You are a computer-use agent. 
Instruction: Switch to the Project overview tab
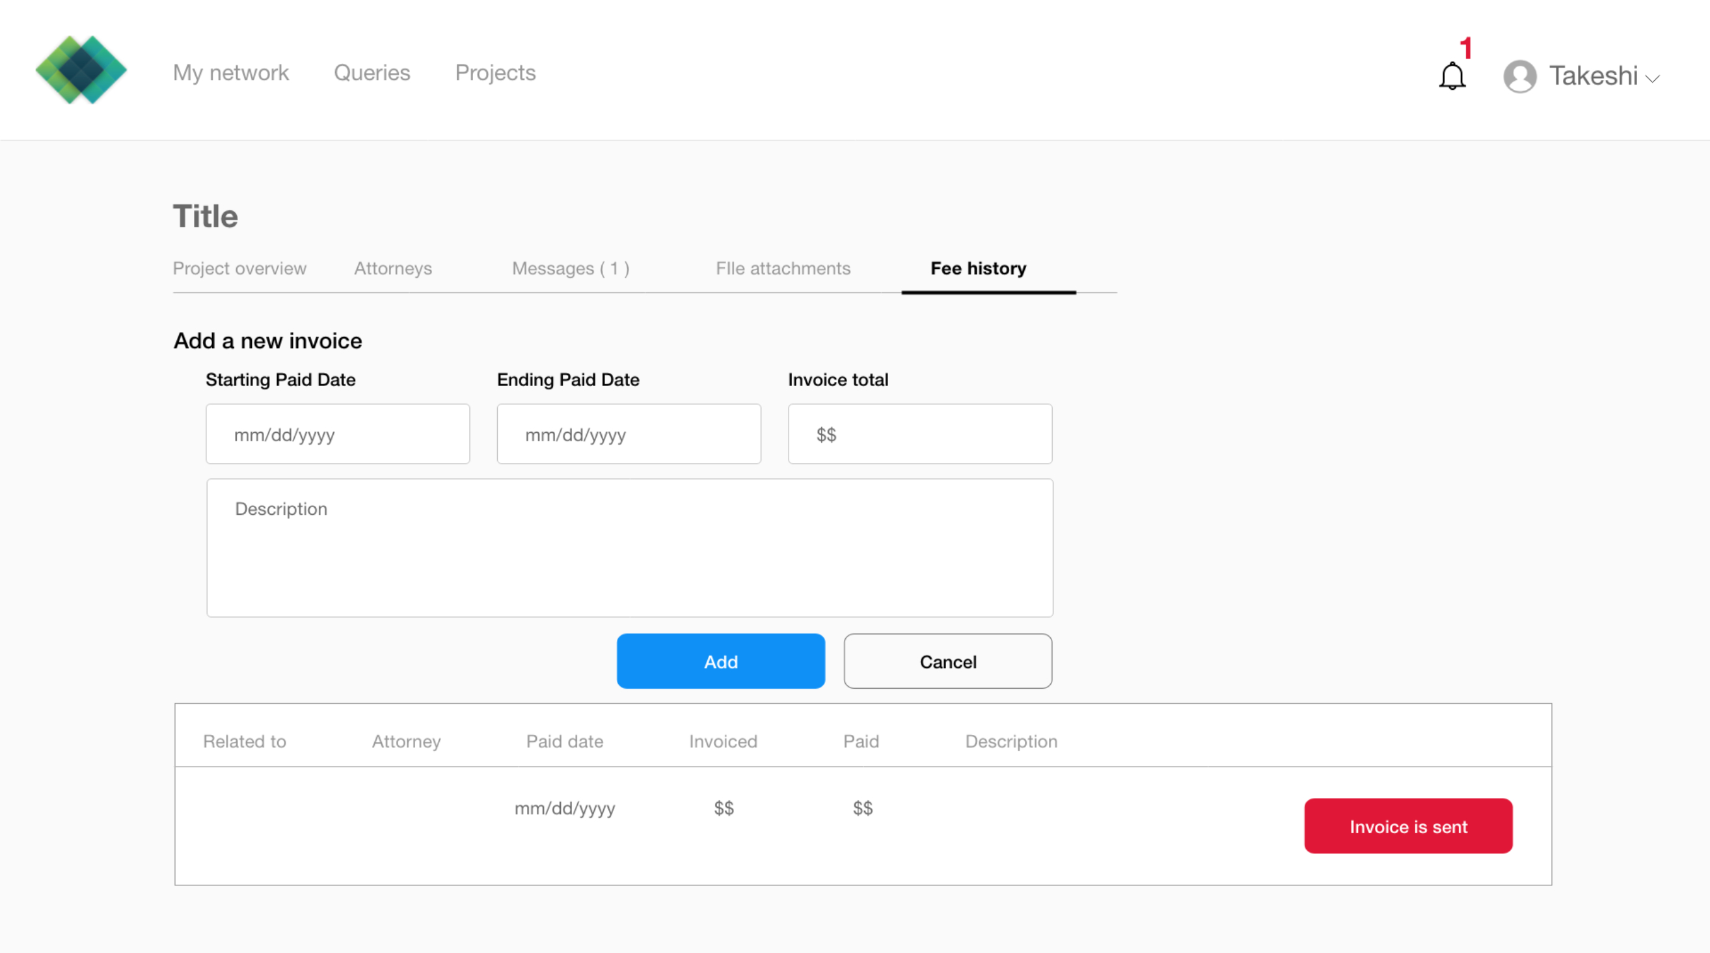click(x=239, y=268)
